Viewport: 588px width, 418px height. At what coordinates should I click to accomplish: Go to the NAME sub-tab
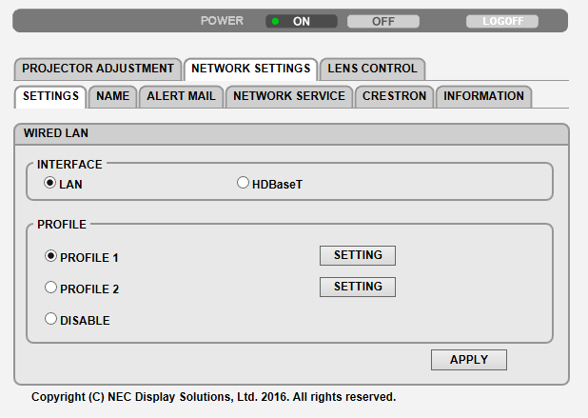pyautogui.click(x=113, y=96)
